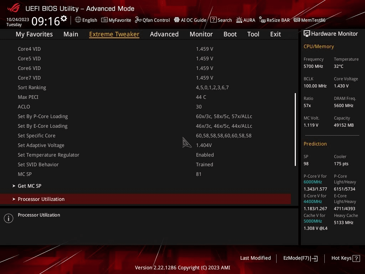The image size is (365, 274).
Task: Switch to EzMode(F7)
Action: 300,258
